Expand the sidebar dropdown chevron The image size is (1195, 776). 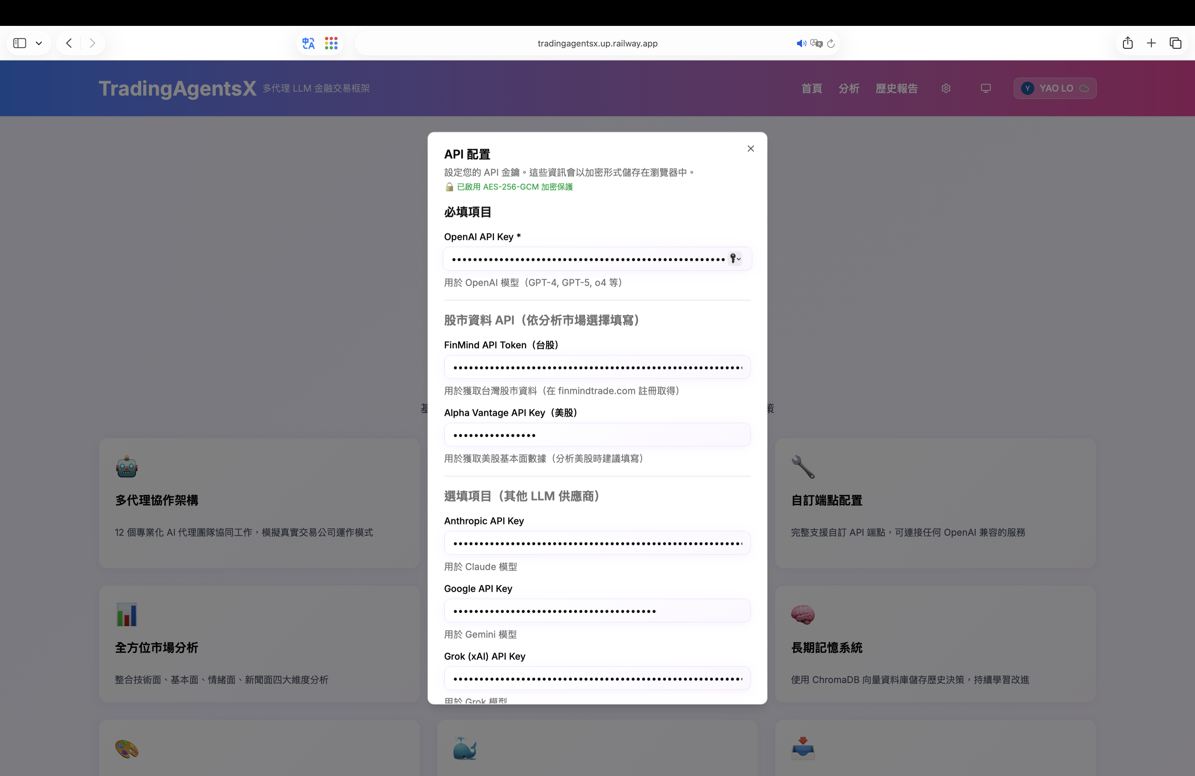click(39, 43)
